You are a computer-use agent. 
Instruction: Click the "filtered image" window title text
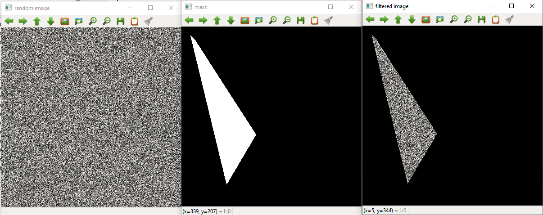392,6
